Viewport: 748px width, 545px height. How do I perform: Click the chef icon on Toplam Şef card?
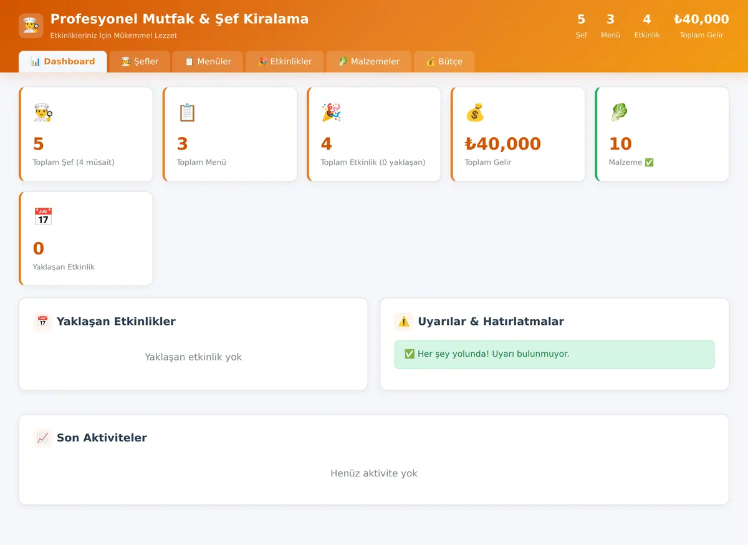point(43,112)
